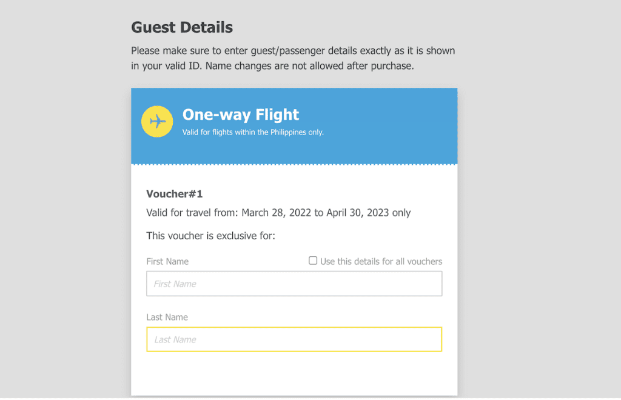This screenshot has height=400, width=621.
Task: Focus the First Name text field
Action: 294,284
